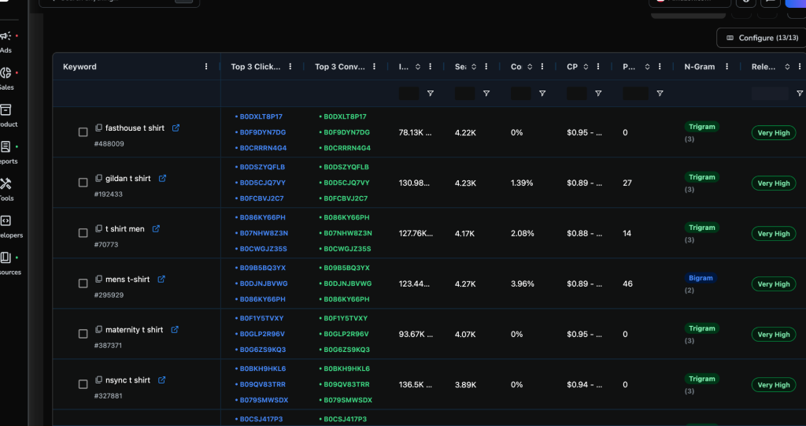Image resolution: width=806 pixels, height=426 pixels.
Task: Open top conversion ASIN B0DSZYQFLB
Action: click(x=346, y=167)
